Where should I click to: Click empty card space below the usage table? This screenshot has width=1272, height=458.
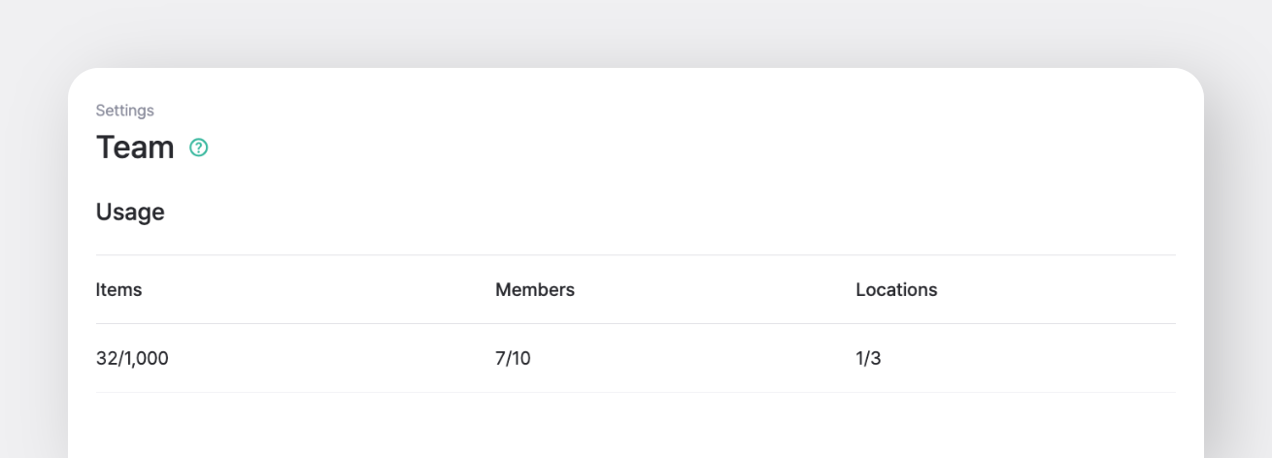click(x=635, y=427)
